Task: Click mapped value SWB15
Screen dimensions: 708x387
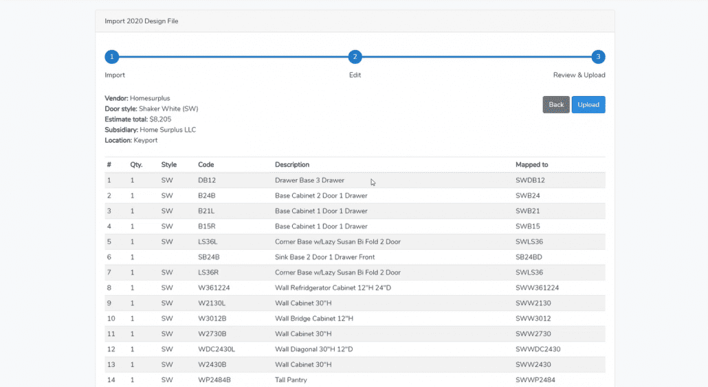Action: pos(528,226)
